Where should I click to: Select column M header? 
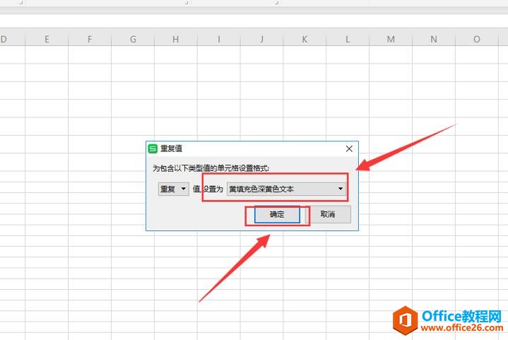pyautogui.click(x=391, y=39)
